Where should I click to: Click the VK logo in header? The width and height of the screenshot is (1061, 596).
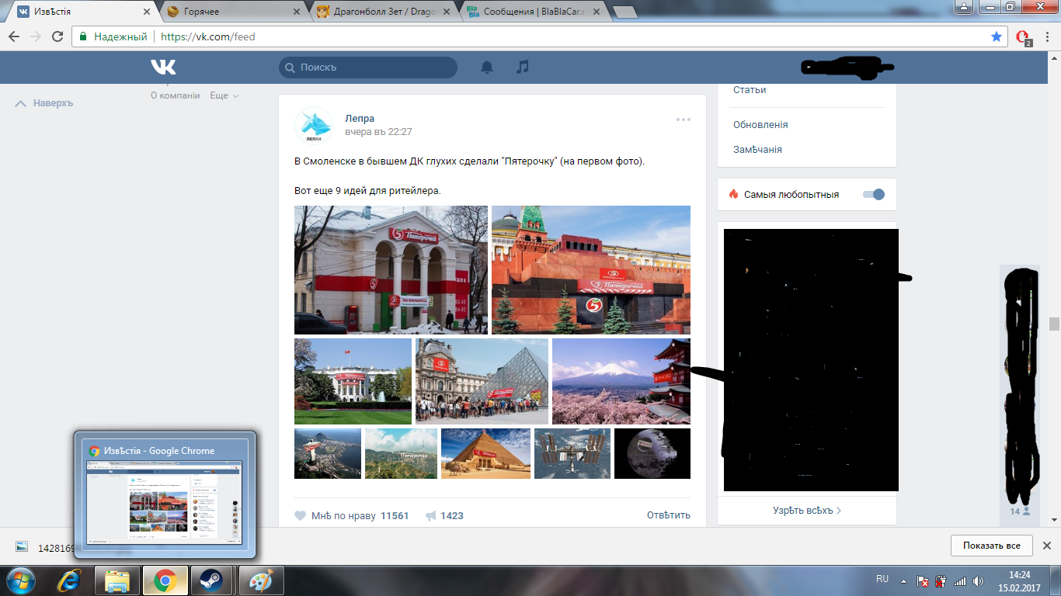[163, 68]
